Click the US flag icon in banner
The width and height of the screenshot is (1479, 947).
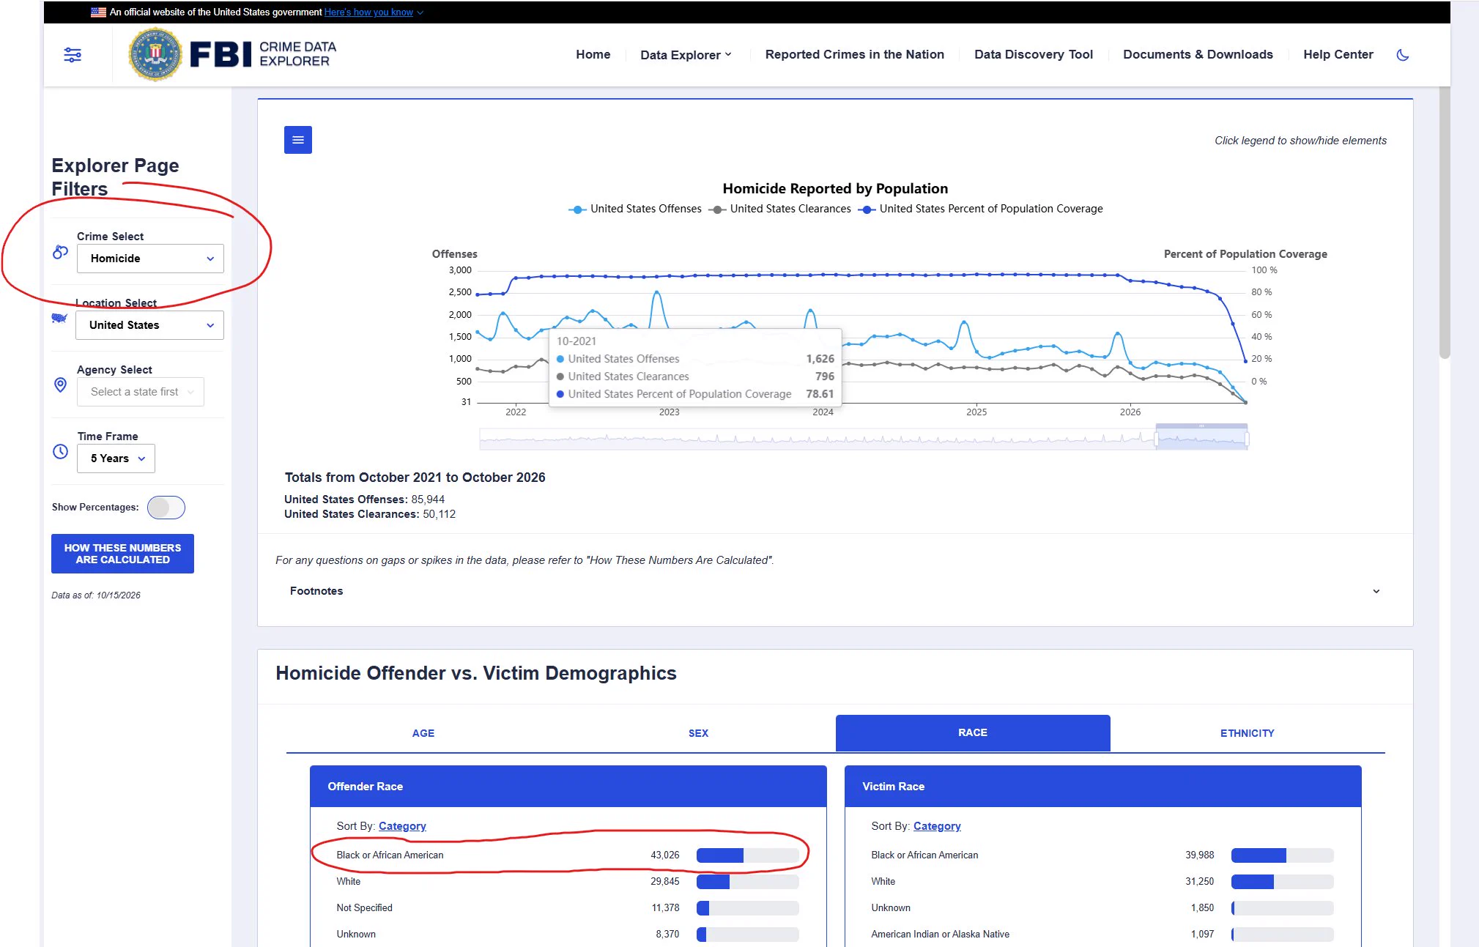pyautogui.click(x=98, y=12)
